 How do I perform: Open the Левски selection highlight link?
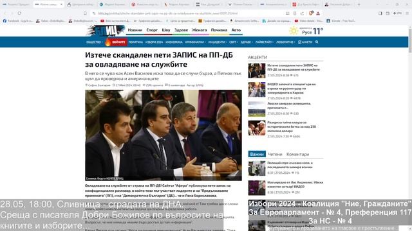[289, 105]
